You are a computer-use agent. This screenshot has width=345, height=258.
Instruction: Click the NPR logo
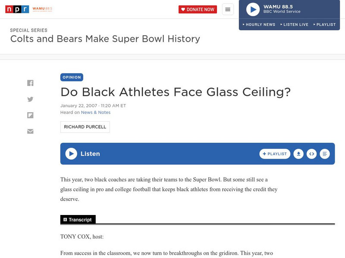[x=17, y=9]
